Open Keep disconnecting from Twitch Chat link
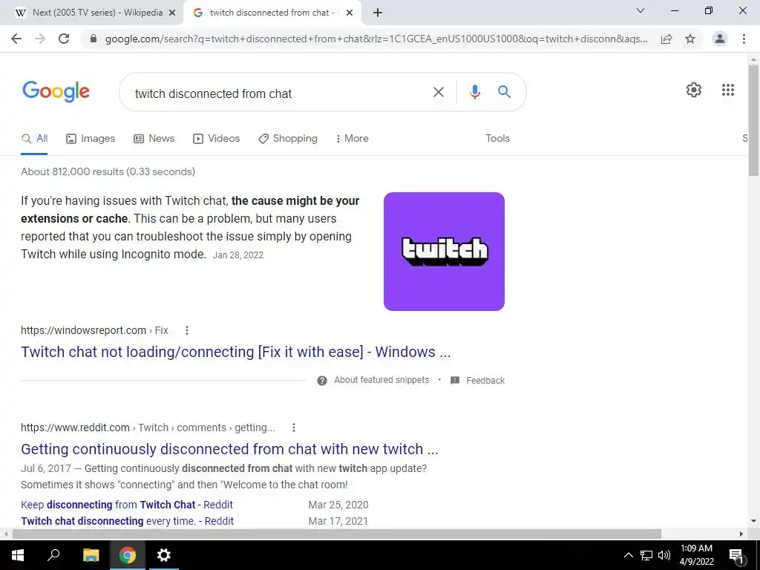Screen dimensions: 760x570 tap(126, 505)
